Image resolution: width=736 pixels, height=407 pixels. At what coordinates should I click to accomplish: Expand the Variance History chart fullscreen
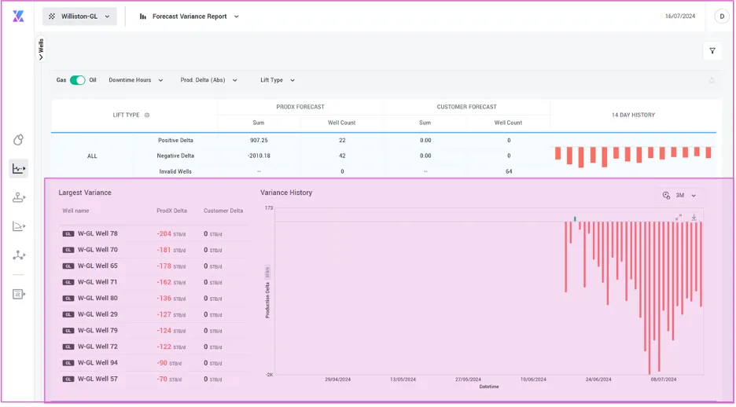tap(679, 217)
